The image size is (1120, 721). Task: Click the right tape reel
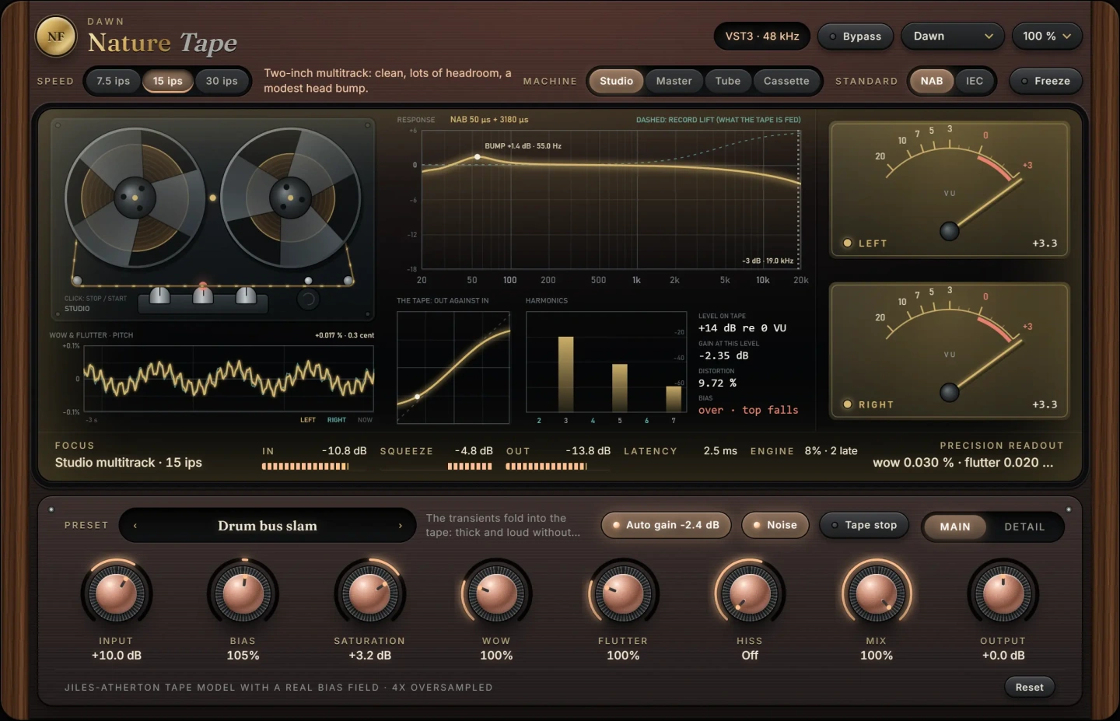tap(290, 198)
